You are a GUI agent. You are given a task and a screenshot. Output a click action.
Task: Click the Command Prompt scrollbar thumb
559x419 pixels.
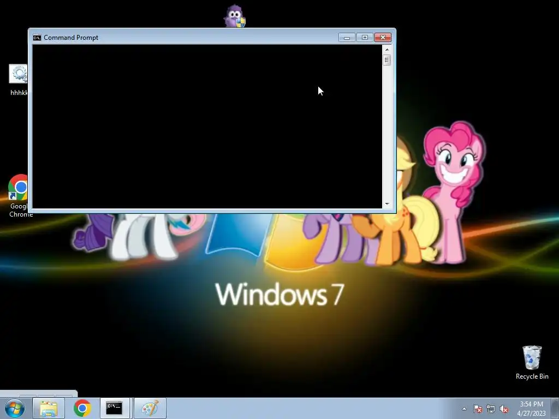[387, 60]
